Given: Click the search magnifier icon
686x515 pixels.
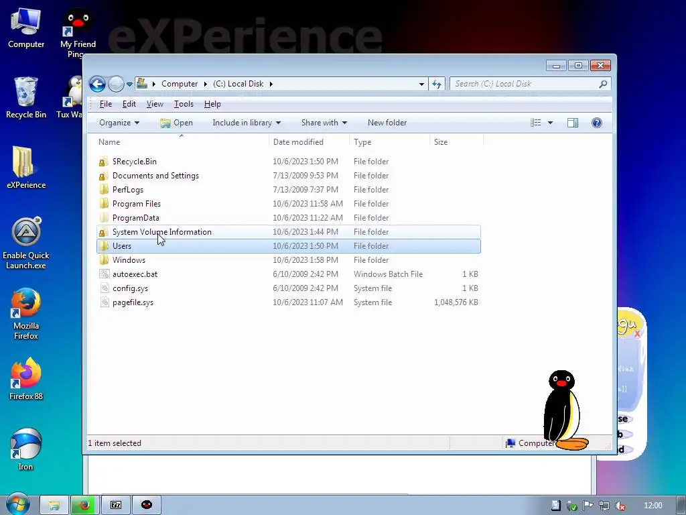Looking at the screenshot, I should point(603,84).
